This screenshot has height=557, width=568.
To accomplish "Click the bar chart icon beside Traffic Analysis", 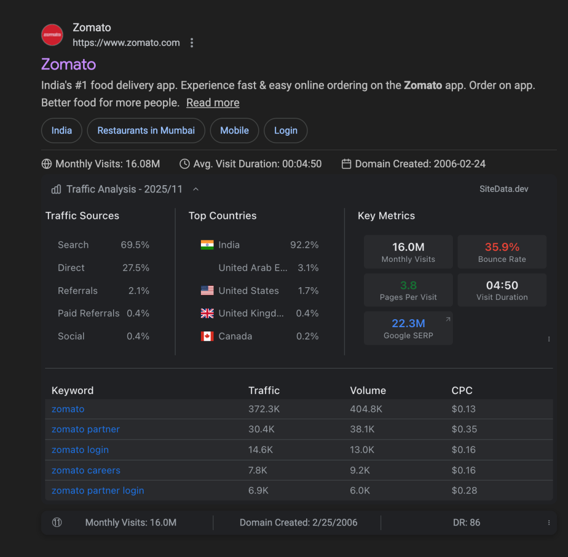I will (56, 189).
